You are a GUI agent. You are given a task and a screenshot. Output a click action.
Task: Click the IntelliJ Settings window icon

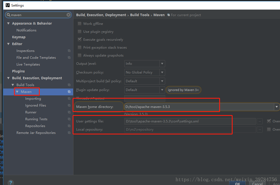click(7, 5)
